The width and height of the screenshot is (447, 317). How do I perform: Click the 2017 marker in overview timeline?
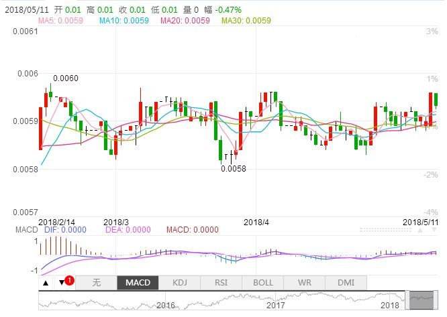click(276, 306)
